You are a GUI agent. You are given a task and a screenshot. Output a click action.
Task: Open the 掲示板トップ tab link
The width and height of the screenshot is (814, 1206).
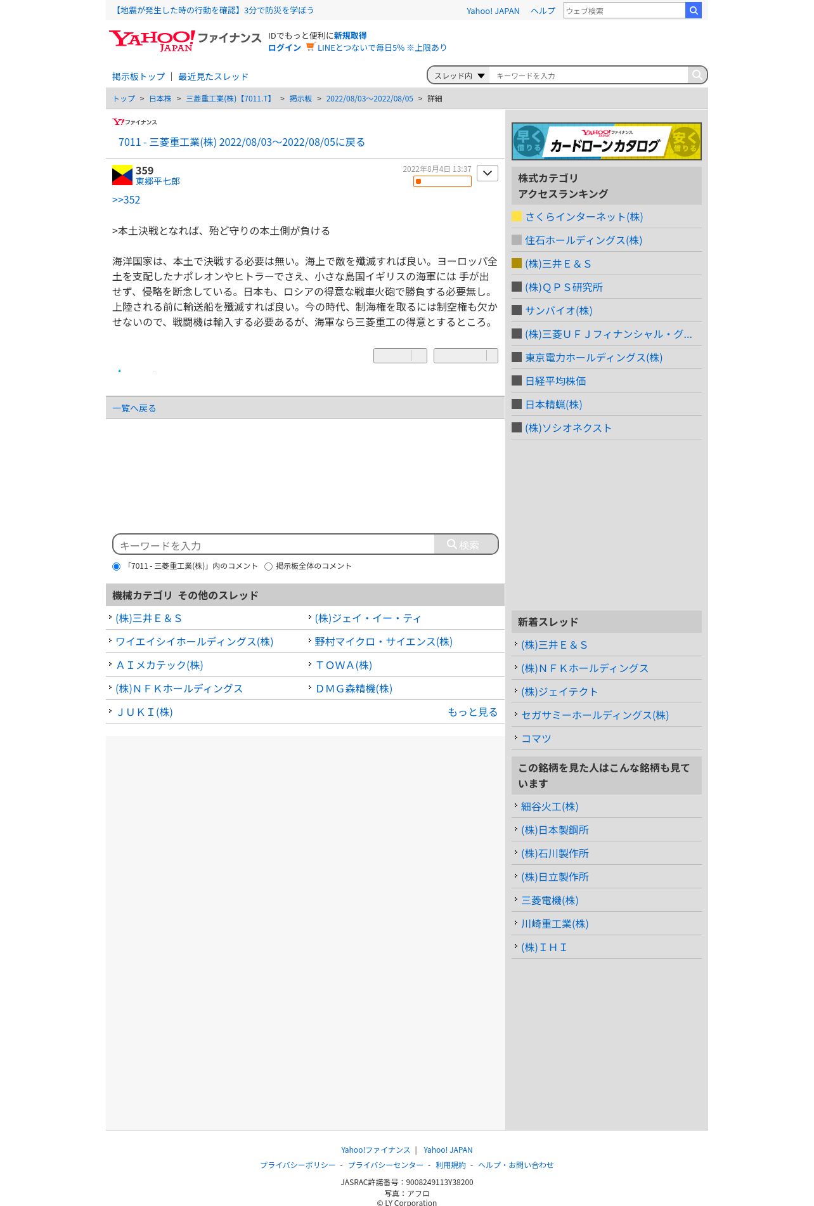pos(138,76)
